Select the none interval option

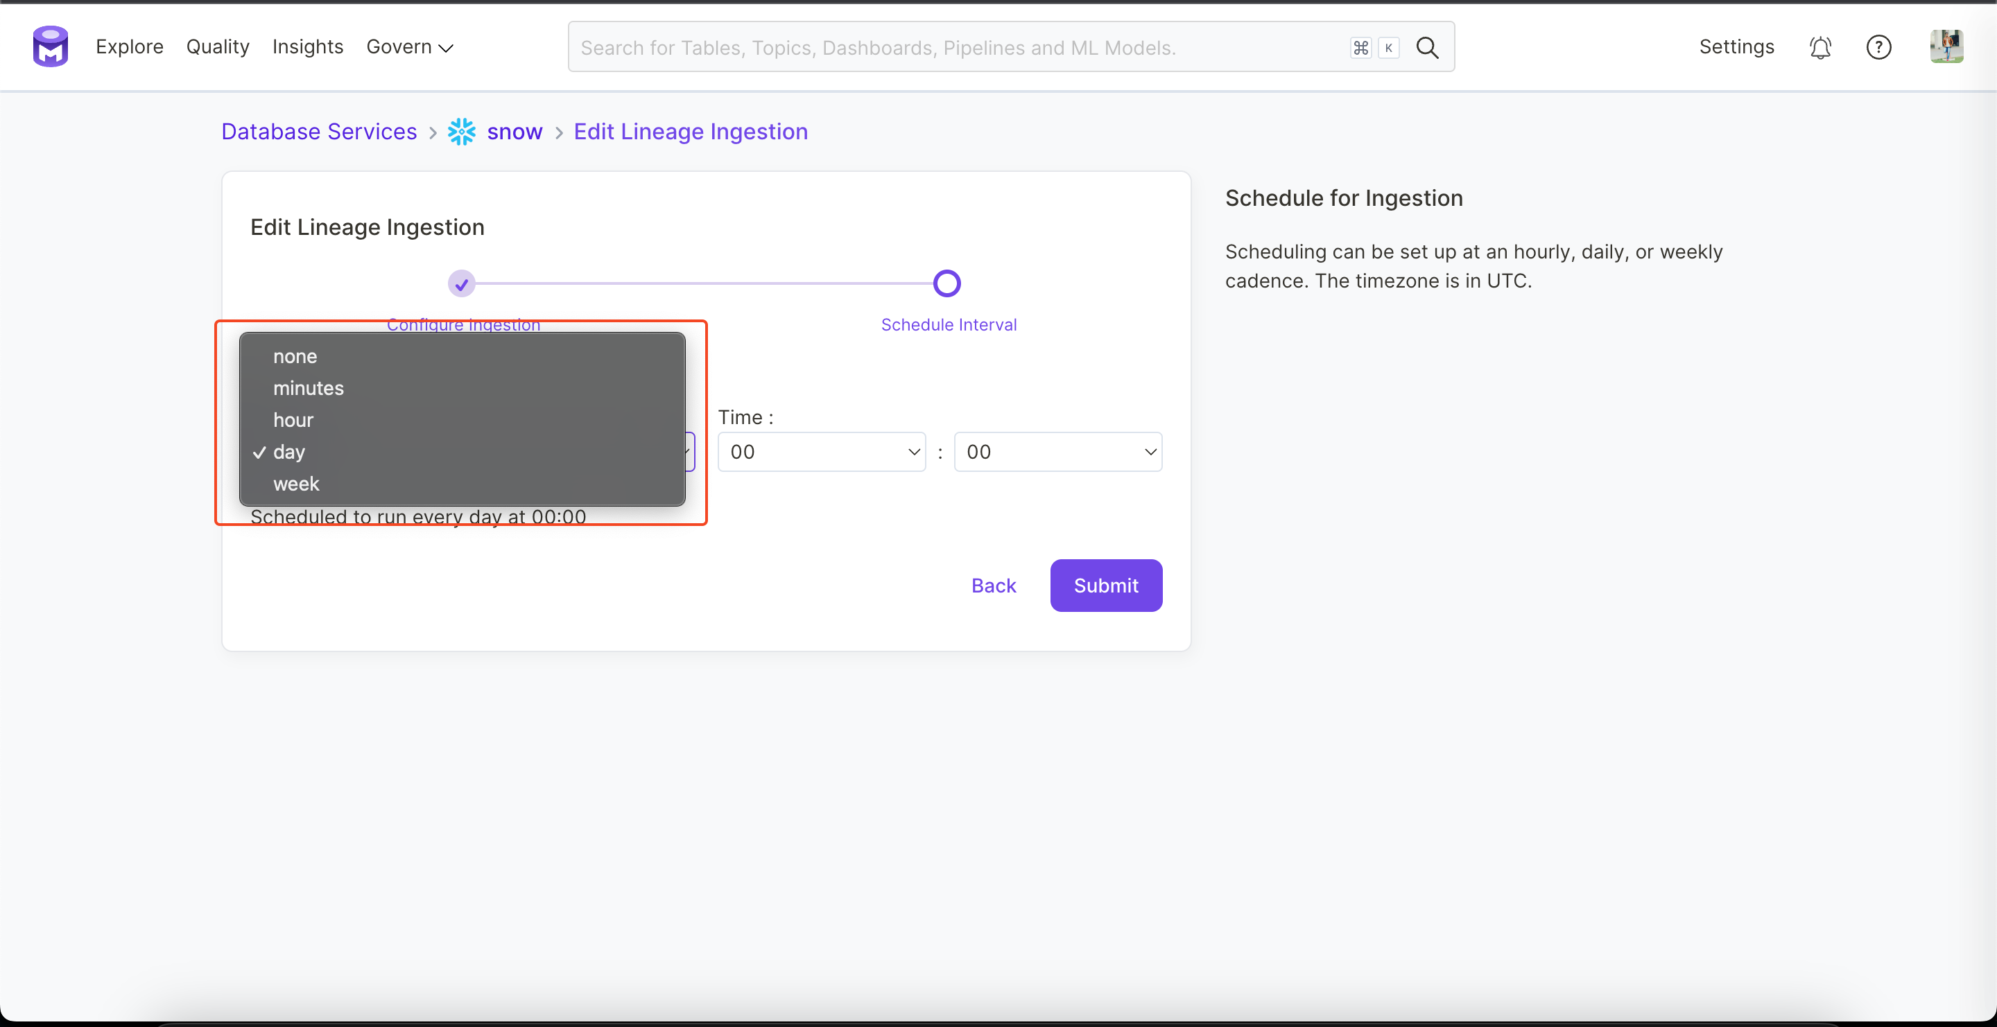point(295,356)
